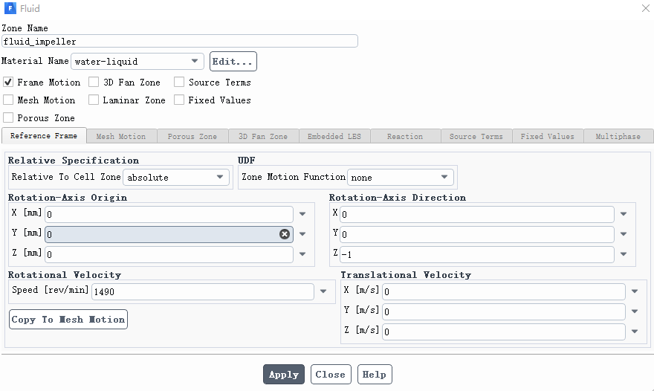Image resolution: width=654 pixels, height=391 pixels.
Task: Click the Apply button
Action: point(284,375)
